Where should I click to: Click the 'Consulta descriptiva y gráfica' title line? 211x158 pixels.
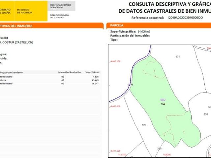[x=170, y=4]
